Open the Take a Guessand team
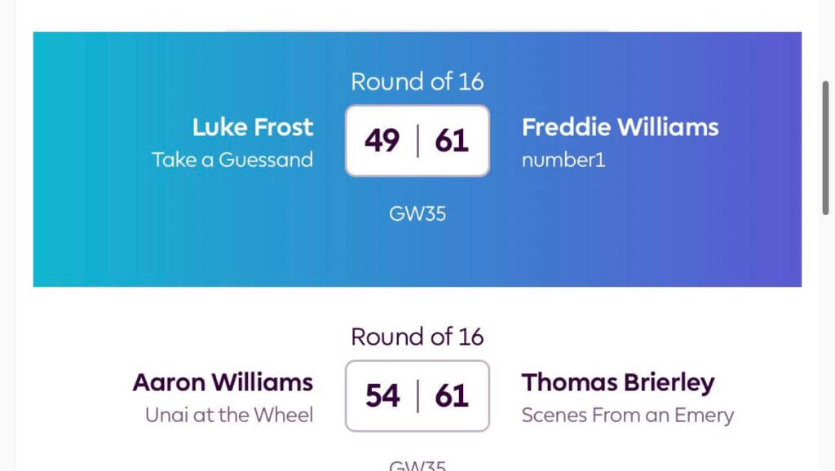Image resolution: width=835 pixels, height=471 pixels. [232, 160]
